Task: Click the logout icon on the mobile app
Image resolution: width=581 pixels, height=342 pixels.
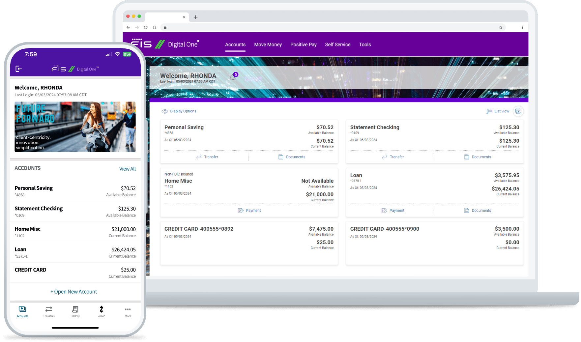Action: point(19,69)
